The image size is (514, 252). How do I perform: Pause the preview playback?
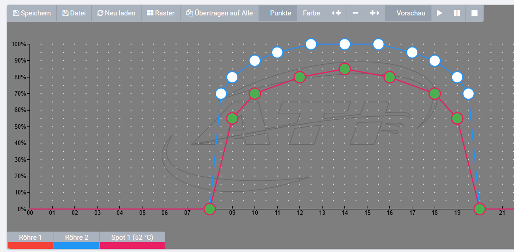(x=457, y=13)
